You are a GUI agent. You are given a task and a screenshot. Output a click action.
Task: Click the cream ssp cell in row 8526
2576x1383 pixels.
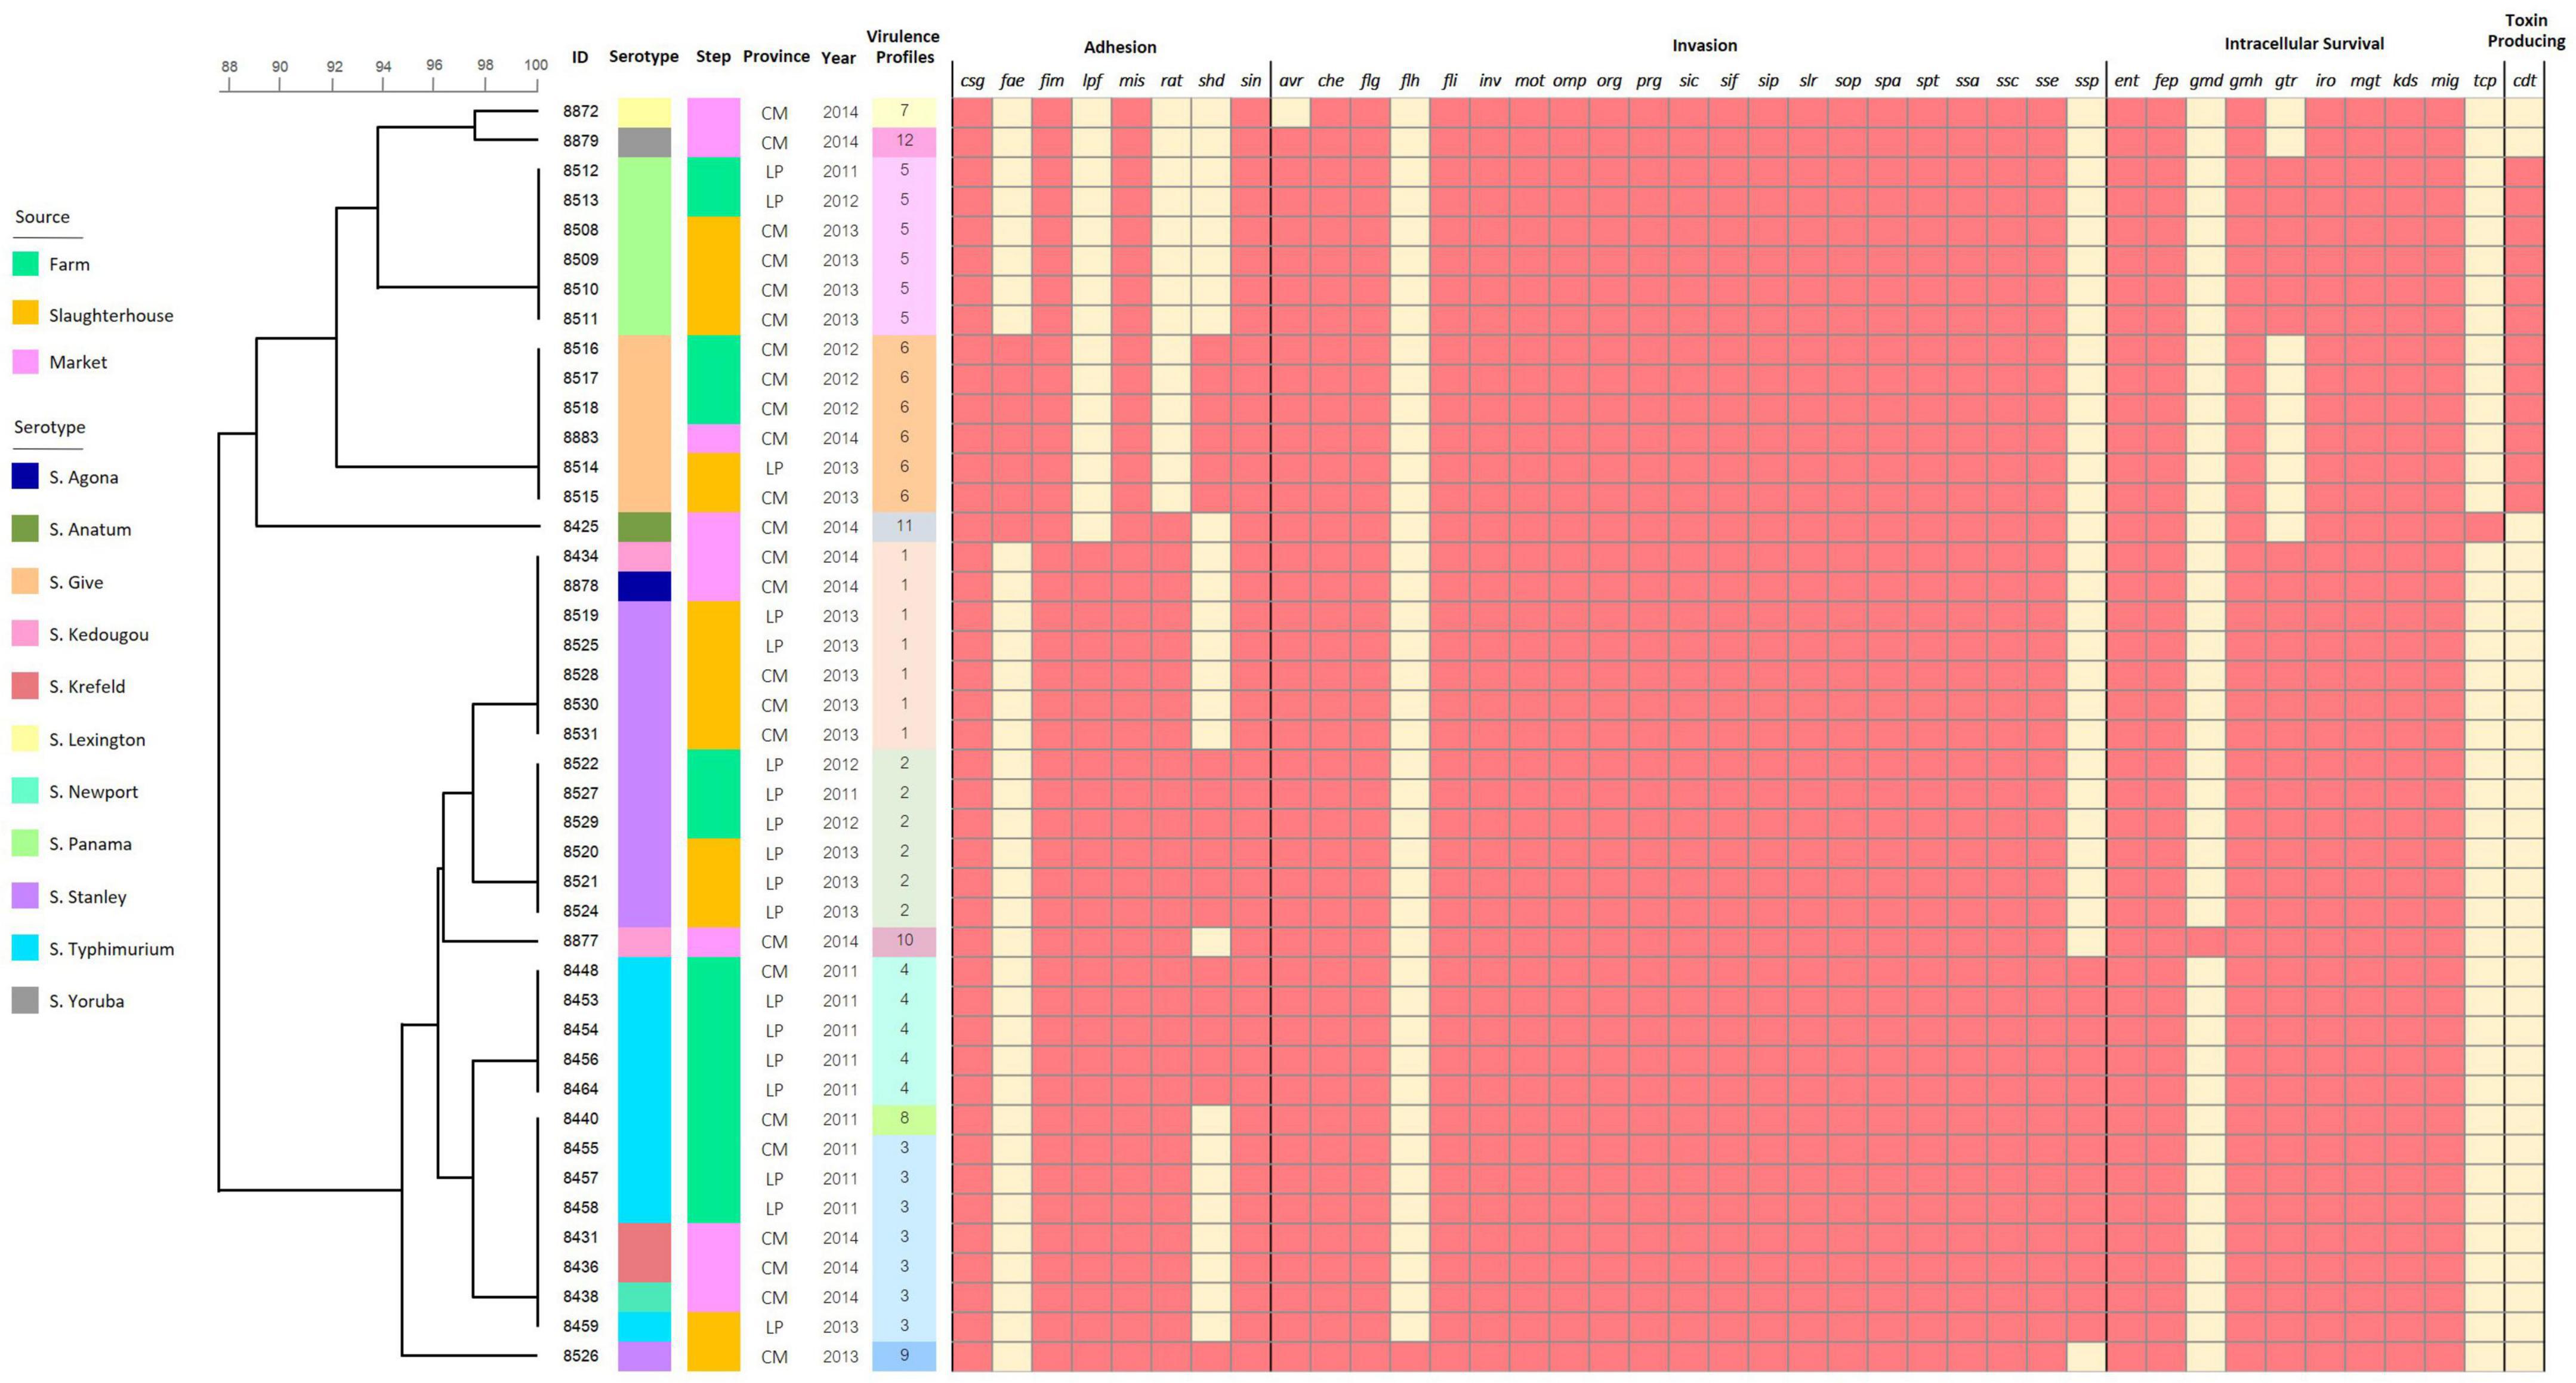tap(2087, 1356)
